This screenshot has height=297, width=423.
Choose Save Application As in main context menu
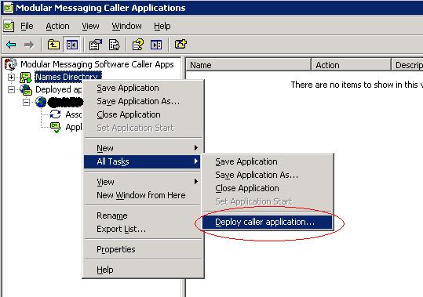coord(143,101)
